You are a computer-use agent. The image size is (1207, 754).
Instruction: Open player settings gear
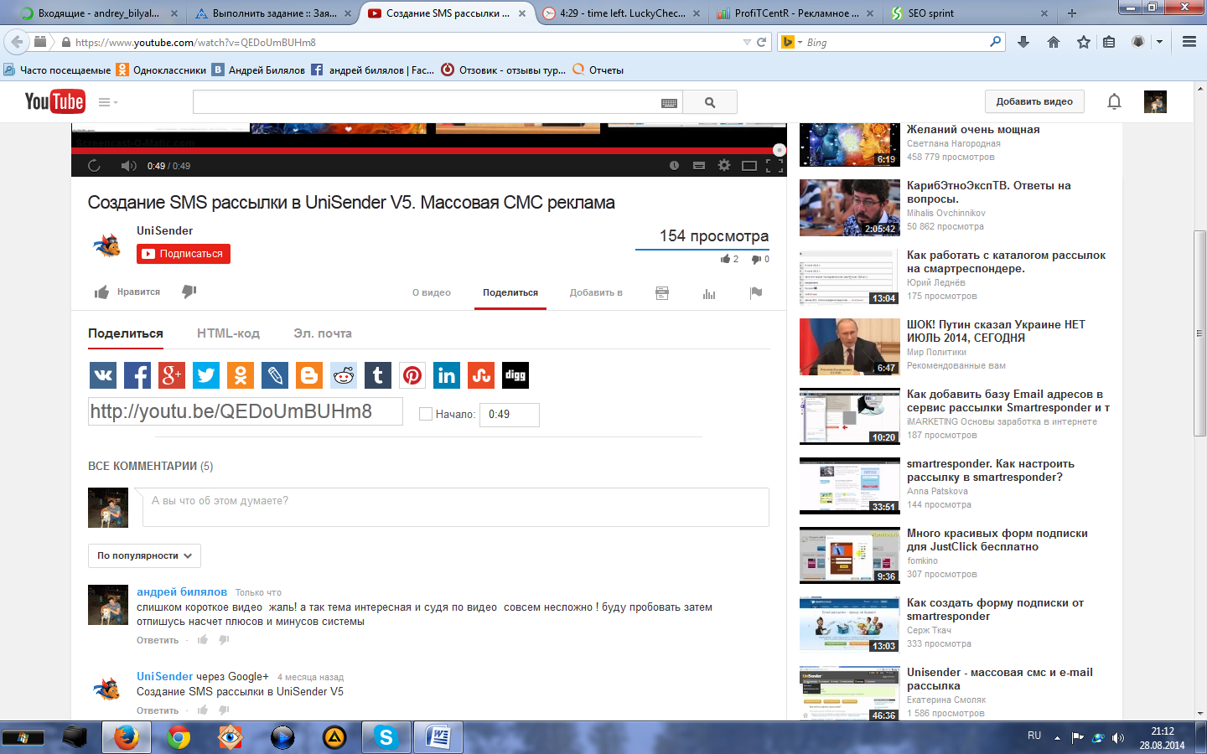coord(724,166)
